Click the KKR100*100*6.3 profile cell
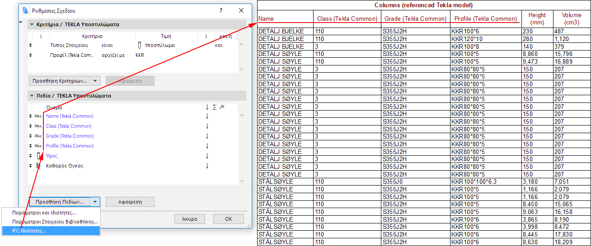 [x=486, y=182]
